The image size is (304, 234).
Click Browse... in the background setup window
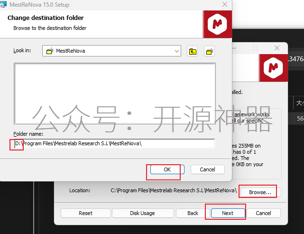coord(260,192)
